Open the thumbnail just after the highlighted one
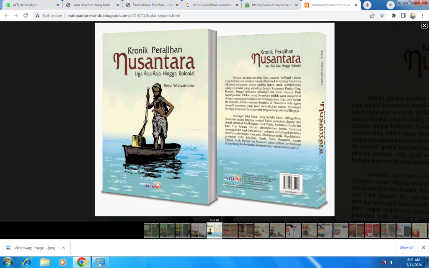This screenshot has height=268, width=429. click(230, 230)
